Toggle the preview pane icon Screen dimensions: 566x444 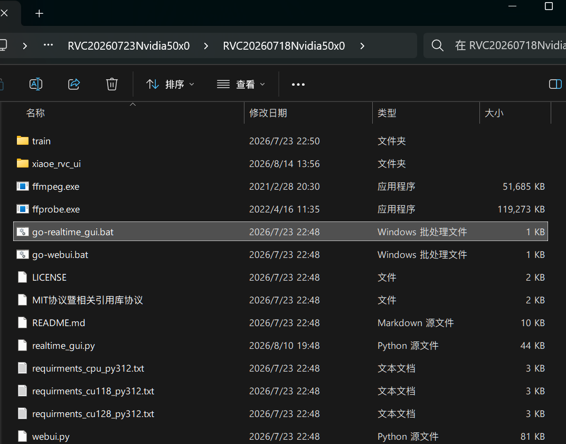pos(555,84)
